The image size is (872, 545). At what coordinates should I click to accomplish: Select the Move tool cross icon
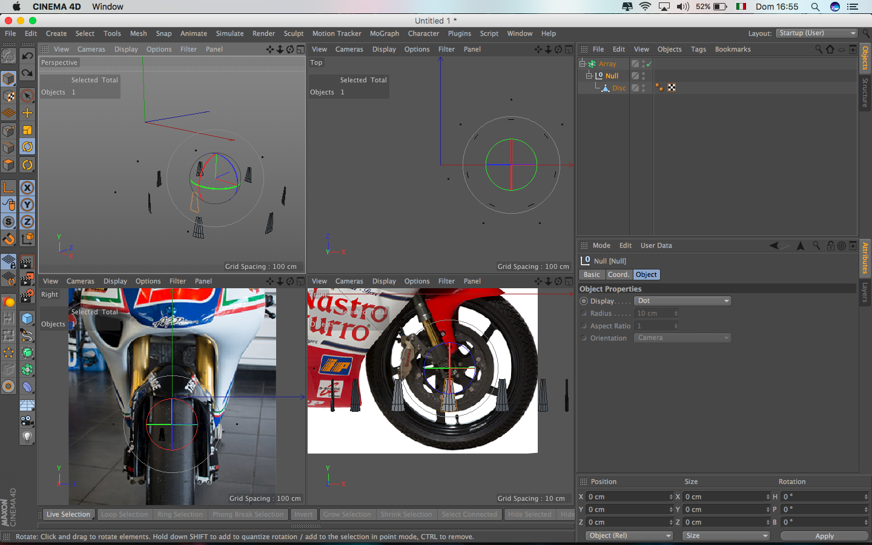[x=27, y=113]
